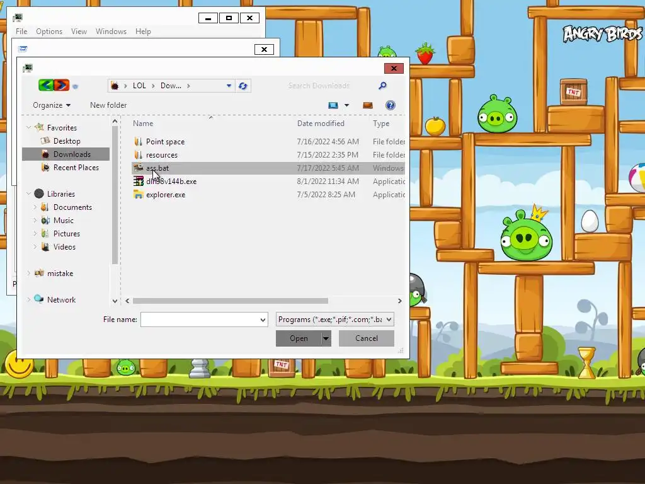This screenshot has width=645, height=484.
Task: Click the Dow... breadcrumb segment
Action: pos(171,86)
